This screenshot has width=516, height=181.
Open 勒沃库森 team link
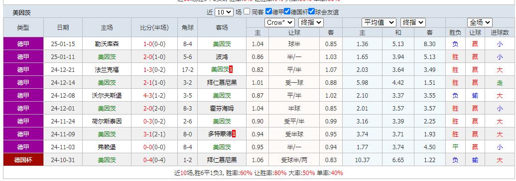(x=107, y=44)
